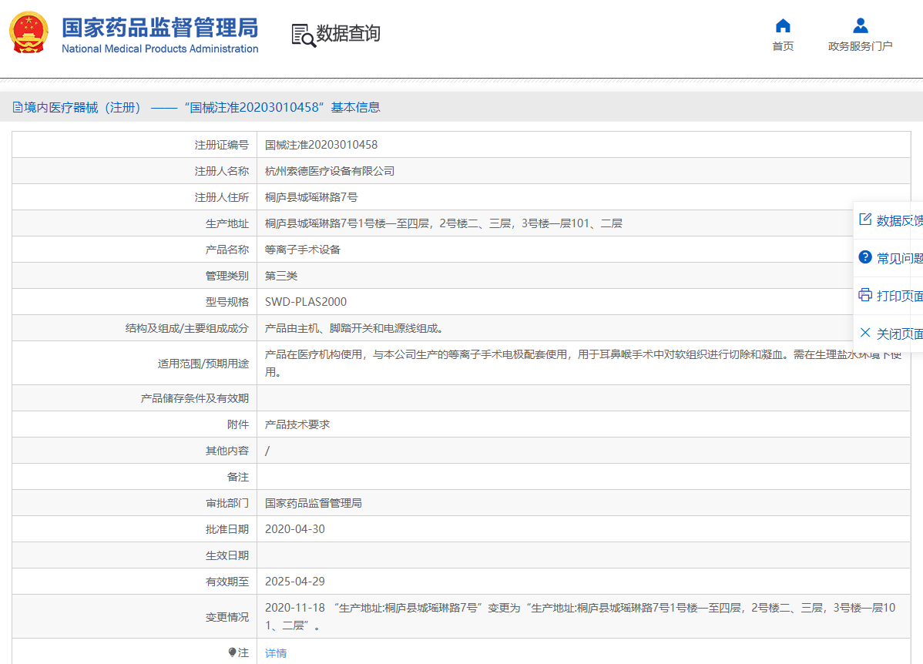
Task: Click 杭州索德医疗设备有限公司 registrant name
Action: pos(330,171)
